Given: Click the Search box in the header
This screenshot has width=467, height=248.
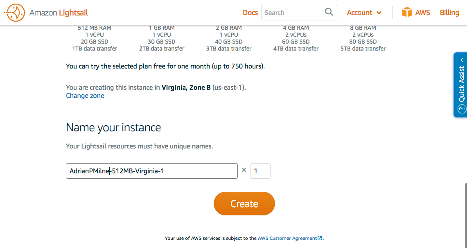Looking at the screenshot, I should click(293, 13).
